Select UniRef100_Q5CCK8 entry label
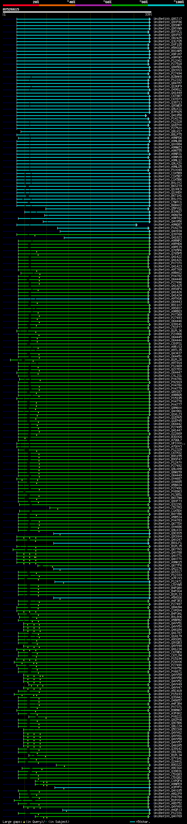Image resolution: width=187 pixels, height=824 pixels. click(168, 729)
